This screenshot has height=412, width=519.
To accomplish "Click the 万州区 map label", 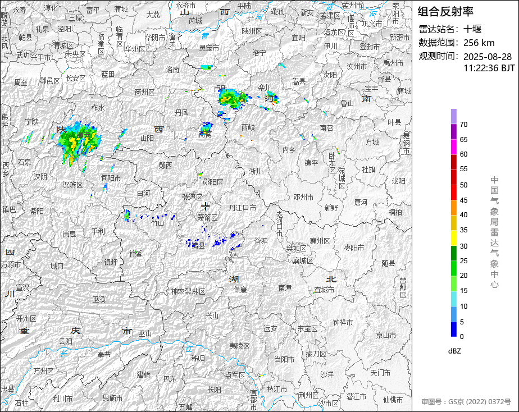I will click(x=43, y=372).
